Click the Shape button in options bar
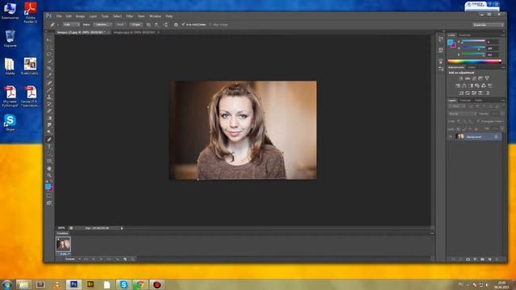Image resolution: width=516 pixels, height=290 pixels. coord(135,25)
